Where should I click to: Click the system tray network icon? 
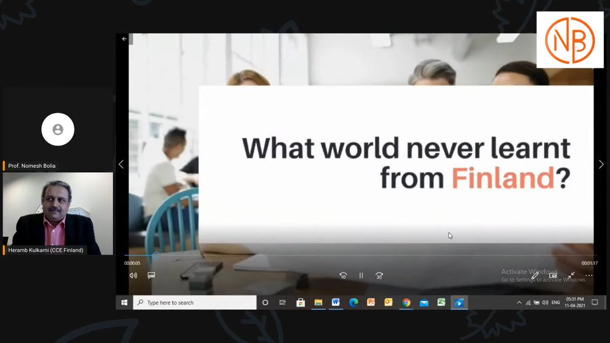click(528, 302)
